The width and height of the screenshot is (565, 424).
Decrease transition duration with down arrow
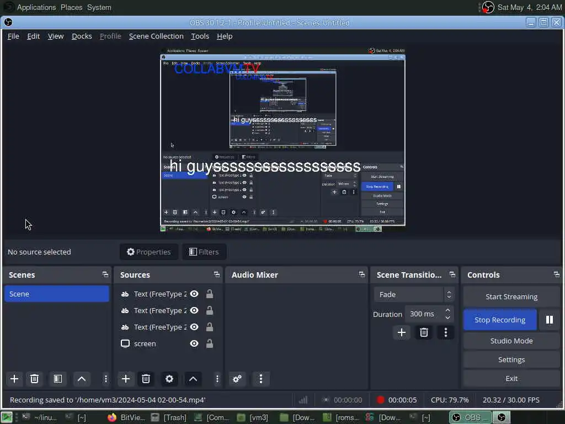447,317
